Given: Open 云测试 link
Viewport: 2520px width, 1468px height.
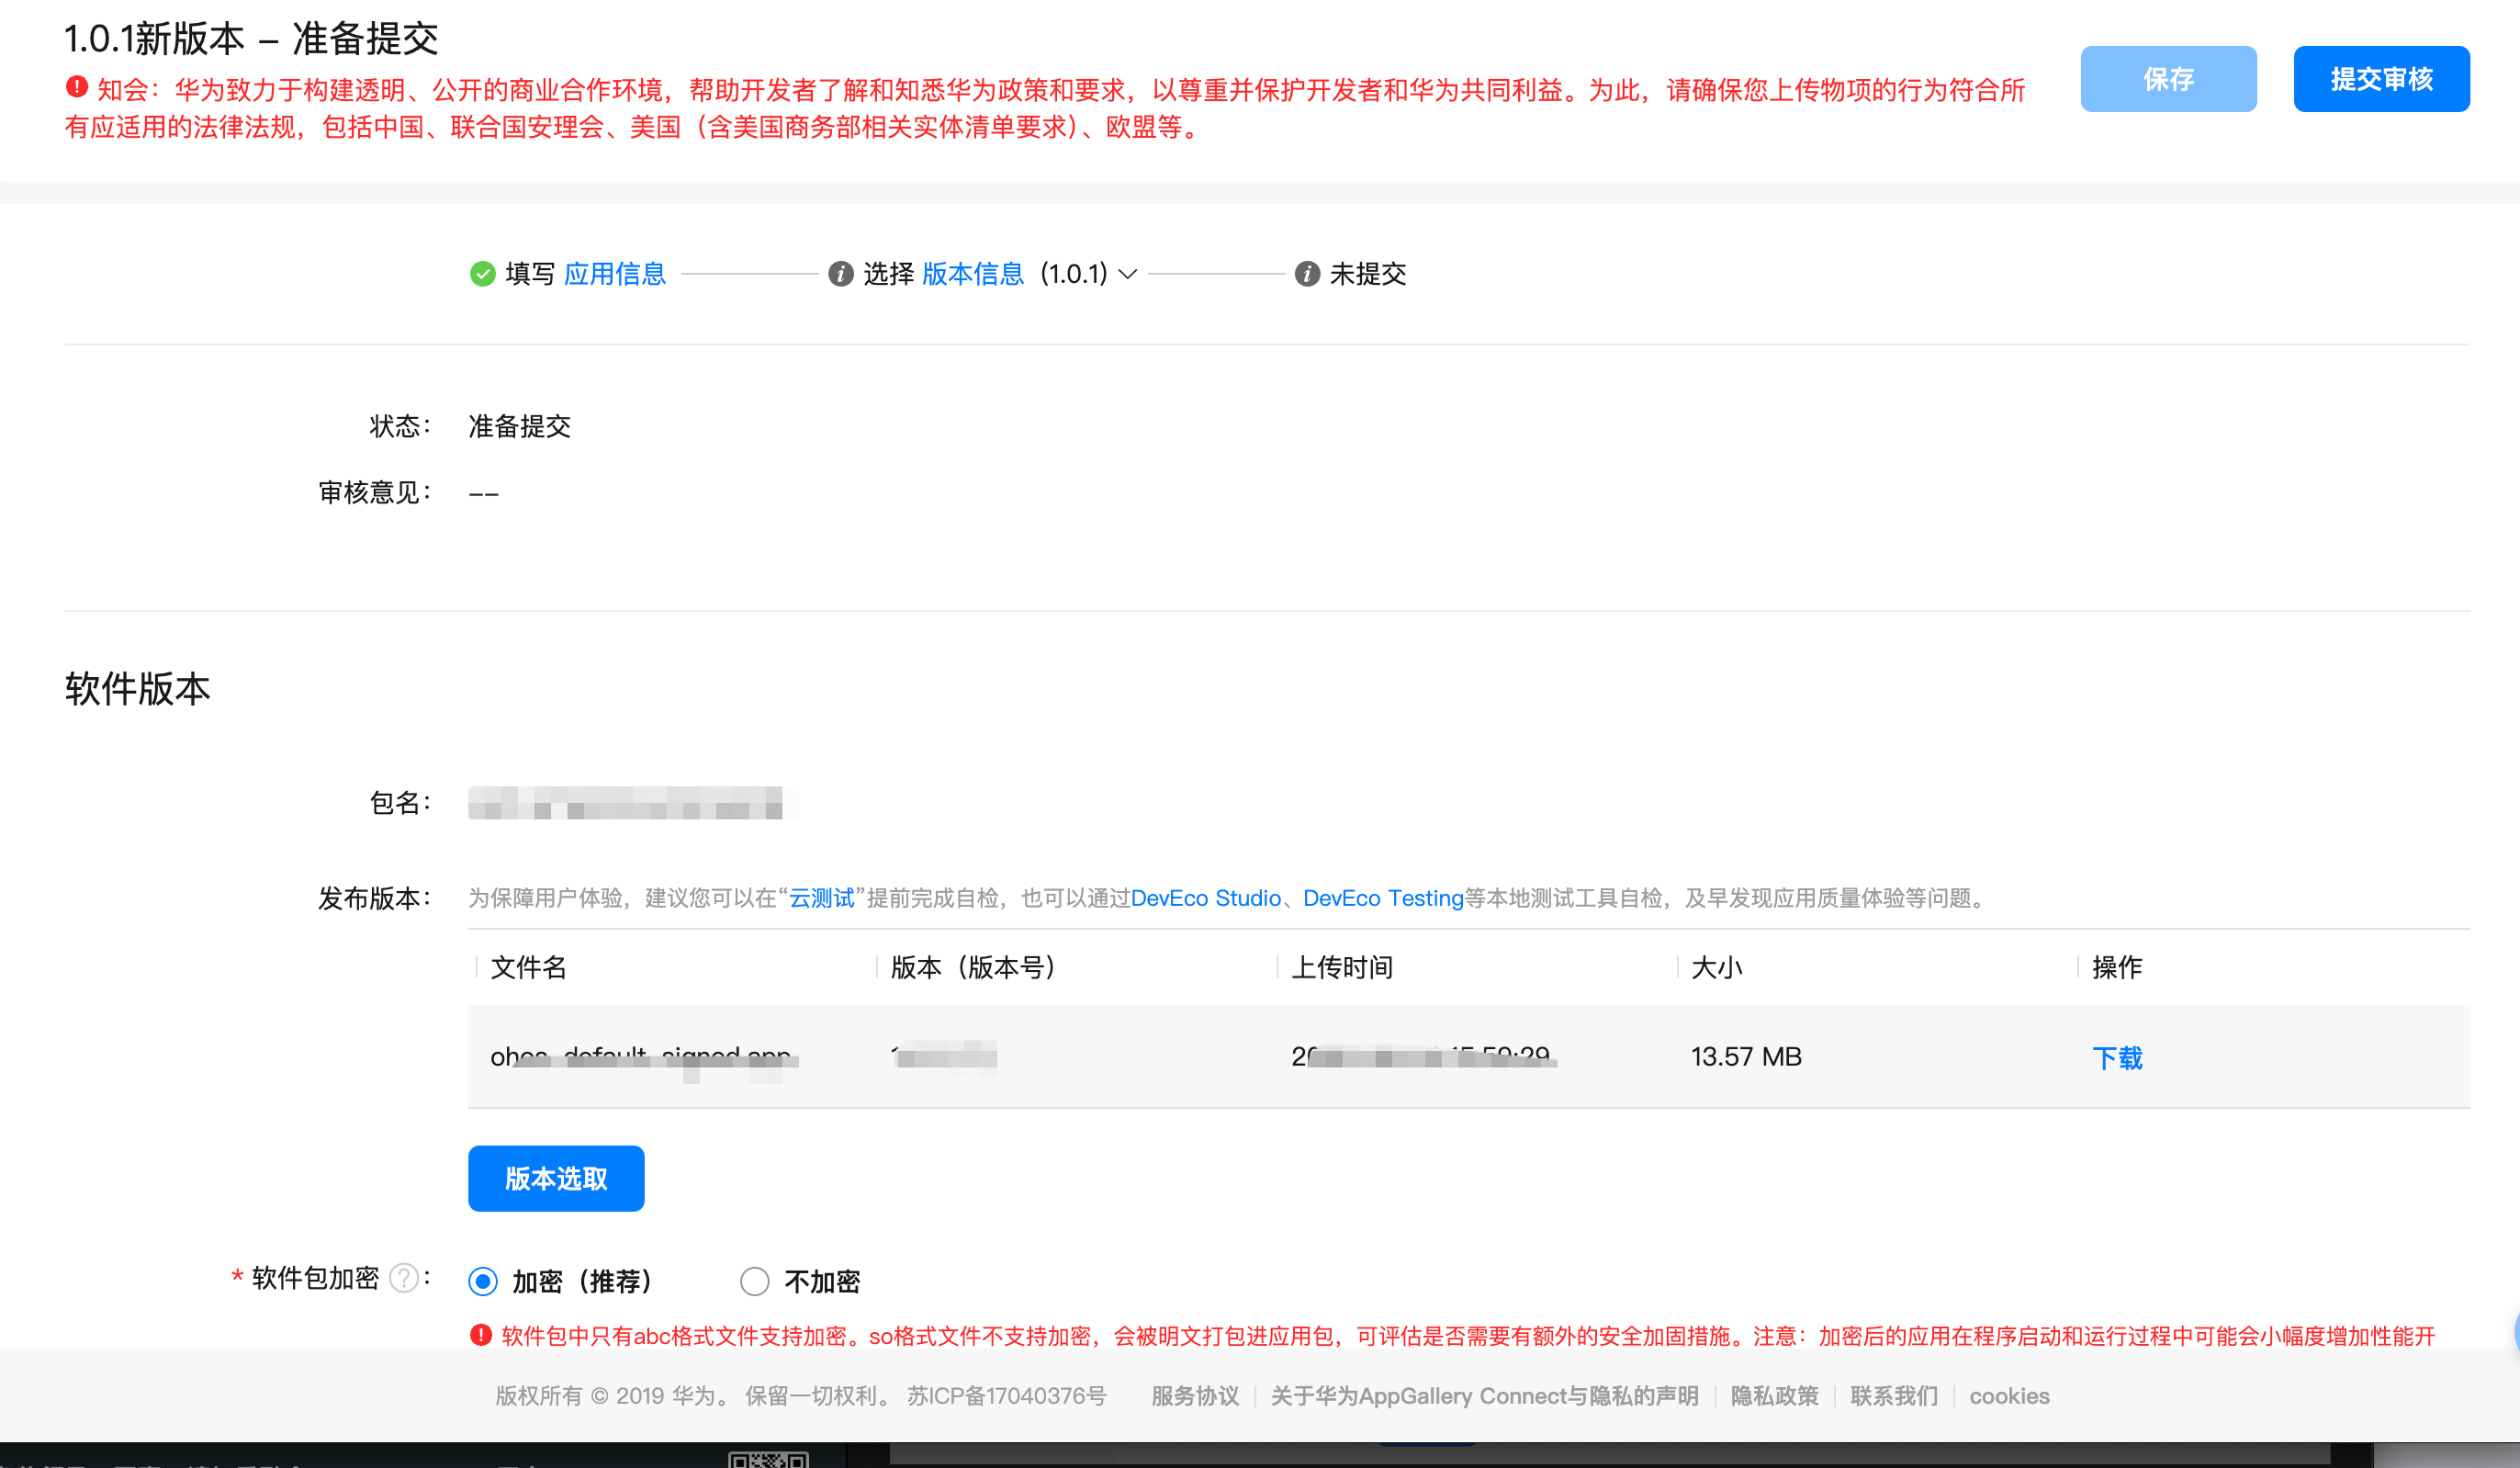Looking at the screenshot, I should pyautogui.click(x=821, y=898).
